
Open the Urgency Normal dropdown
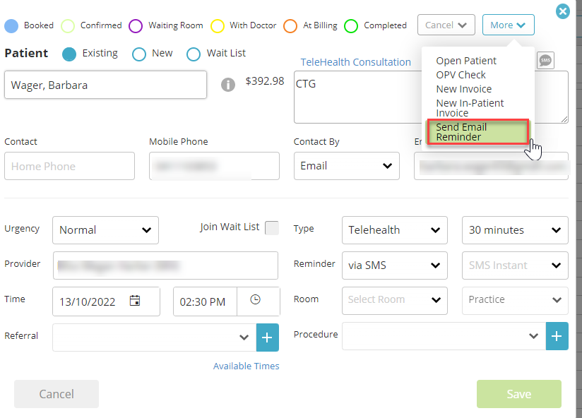point(105,230)
